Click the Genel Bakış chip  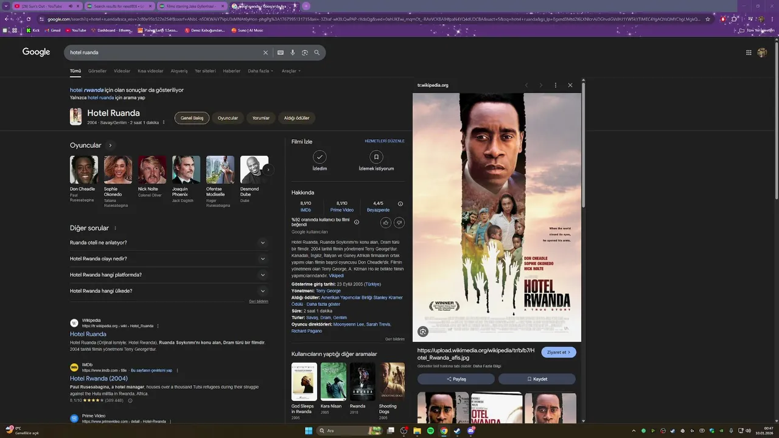[x=192, y=118]
